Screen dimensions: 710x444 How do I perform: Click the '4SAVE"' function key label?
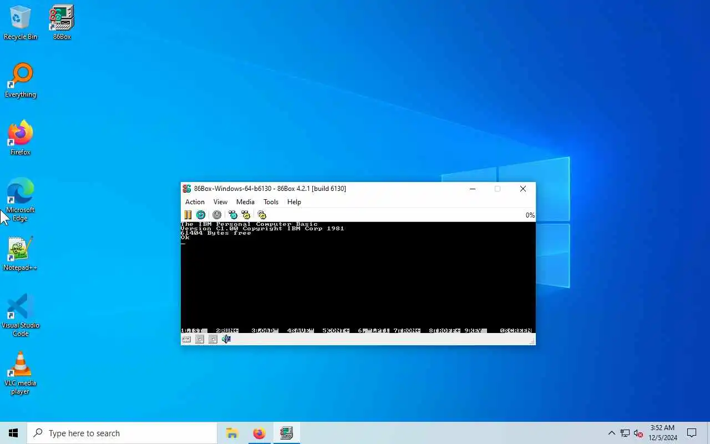point(300,331)
